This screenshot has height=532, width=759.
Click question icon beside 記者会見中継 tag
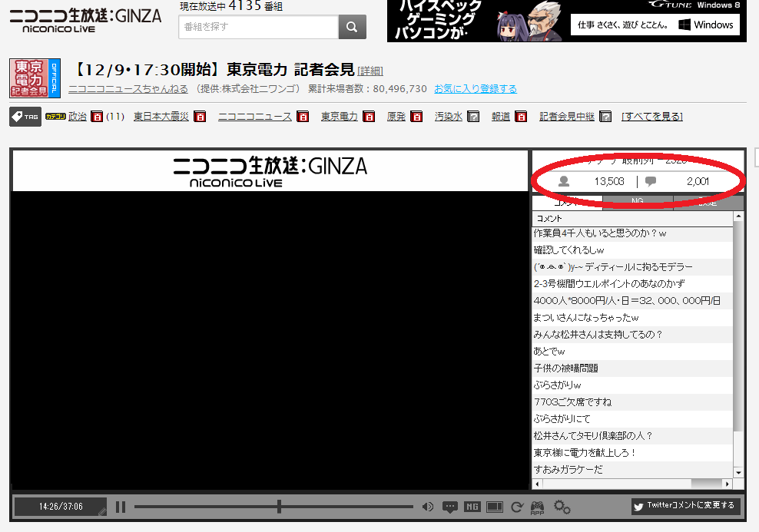point(605,117)
